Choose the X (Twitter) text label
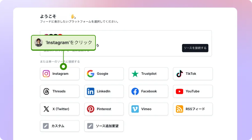 click(x=61, y=109)
